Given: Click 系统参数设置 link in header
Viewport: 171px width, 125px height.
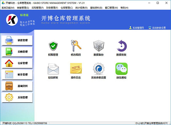Looking at the screenshot, I should pos(159,28).
